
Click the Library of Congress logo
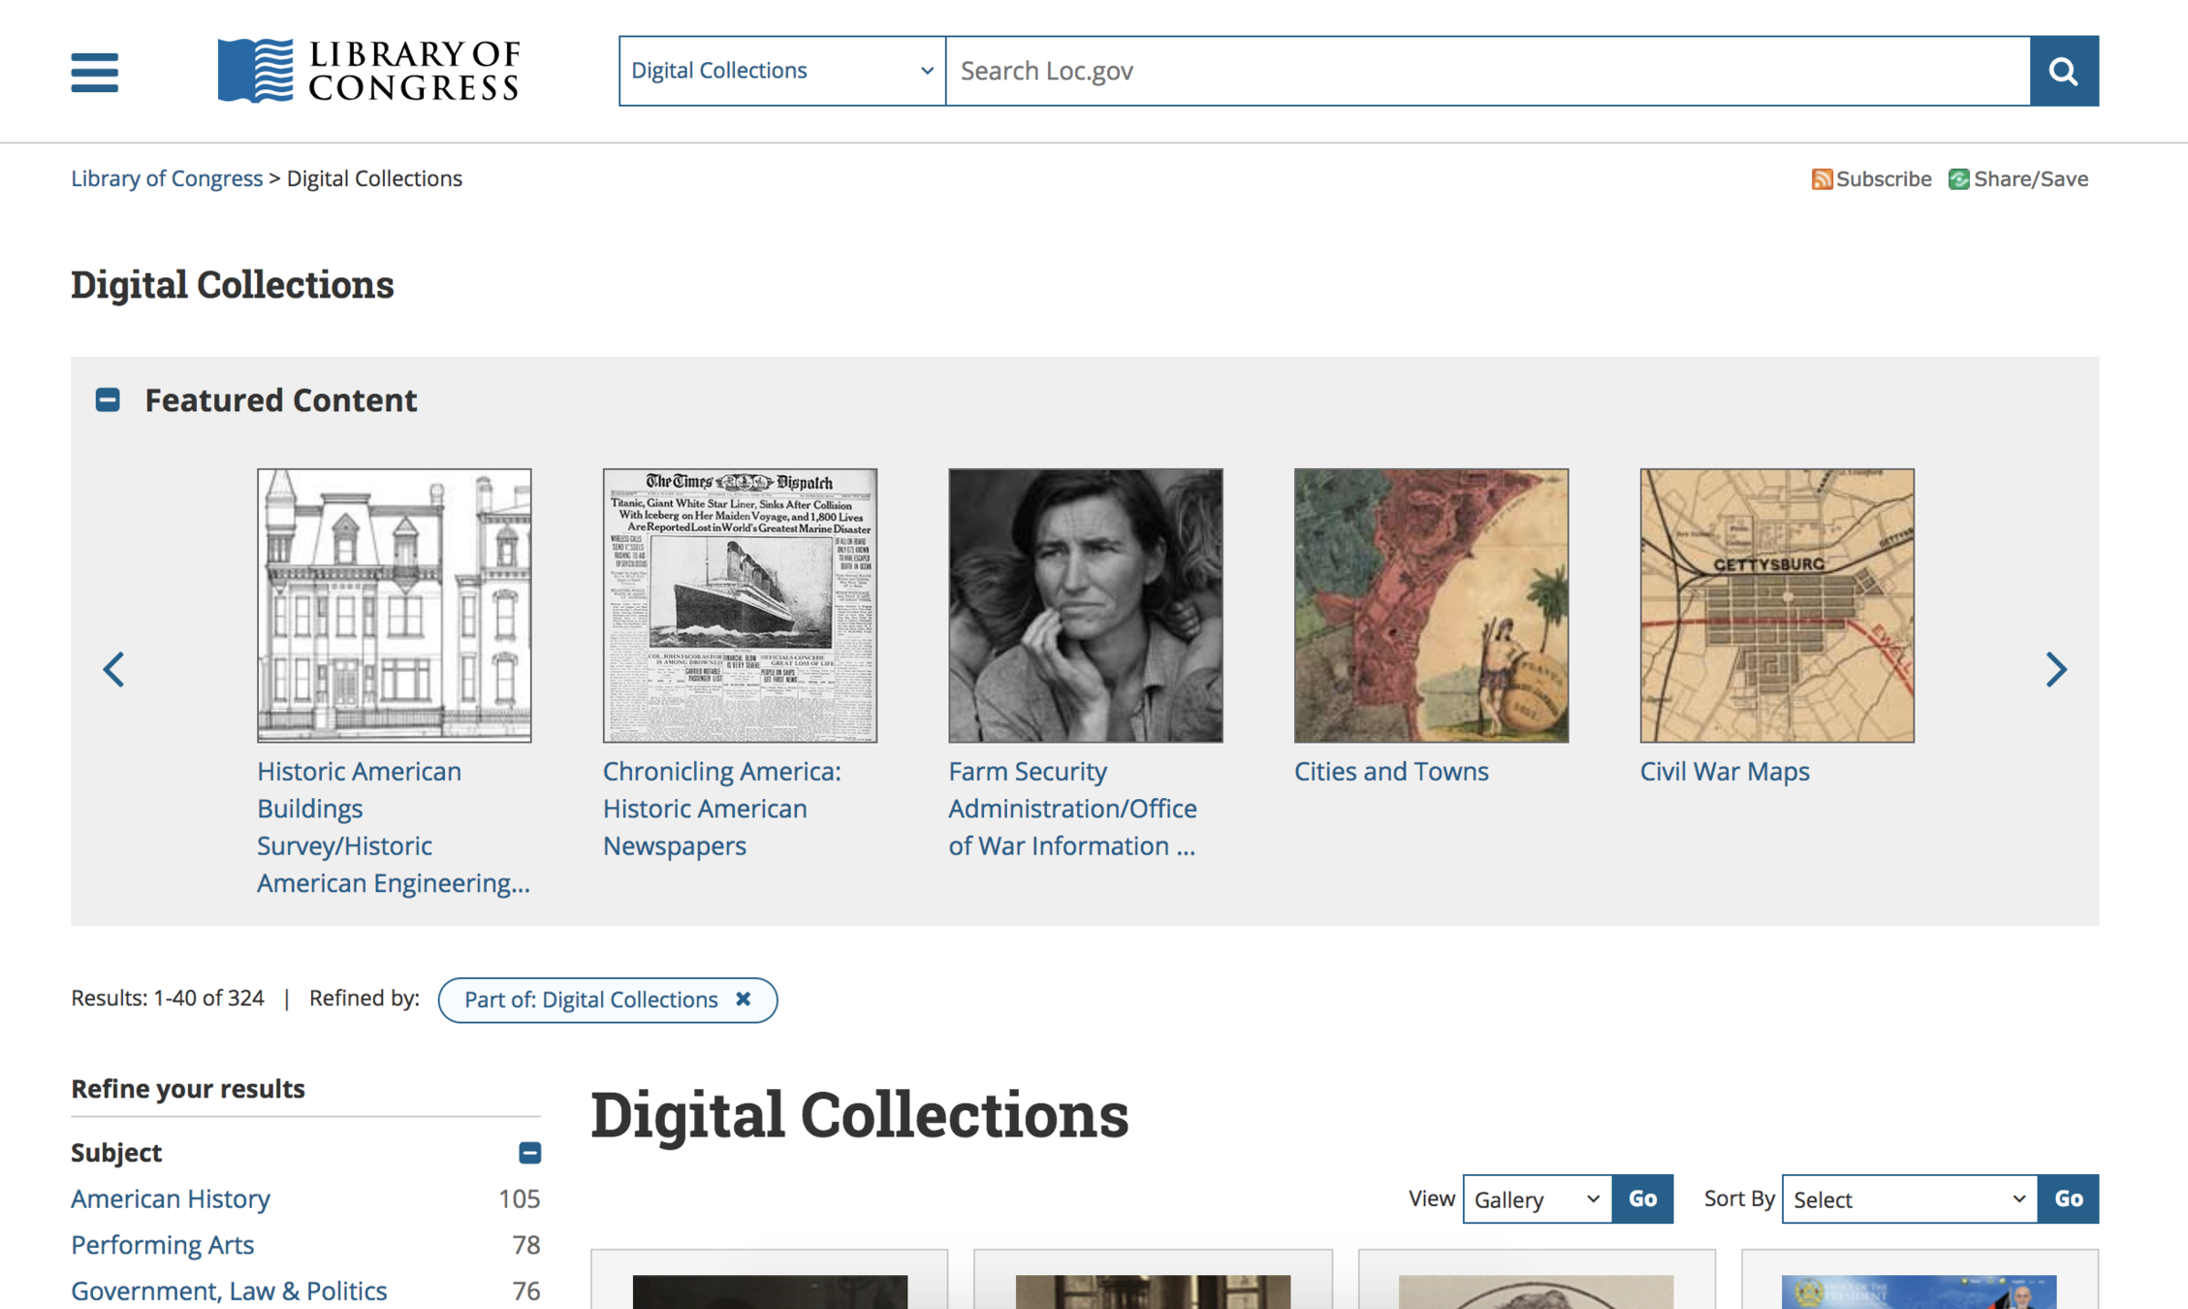368,70
